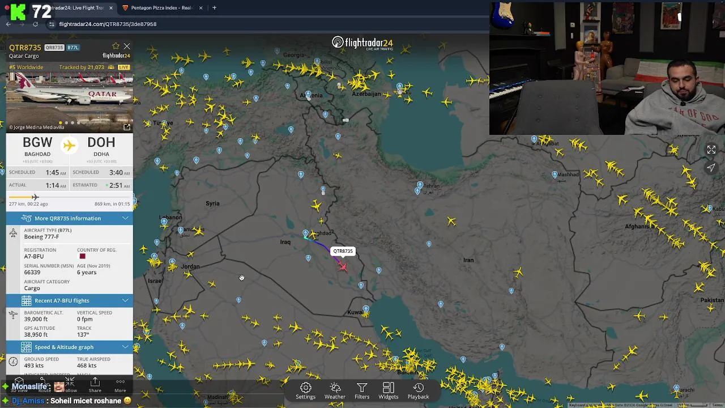Viewport: 725px width, 408px height.
Task: Click the ground speed gauge icon
Action: (x=13, y=362)
